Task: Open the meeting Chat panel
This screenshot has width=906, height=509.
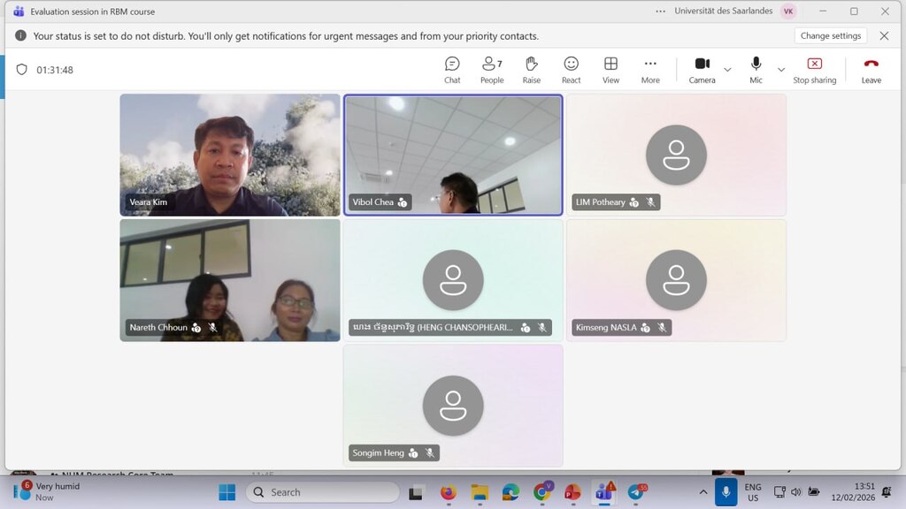Action: click(452, 69)
